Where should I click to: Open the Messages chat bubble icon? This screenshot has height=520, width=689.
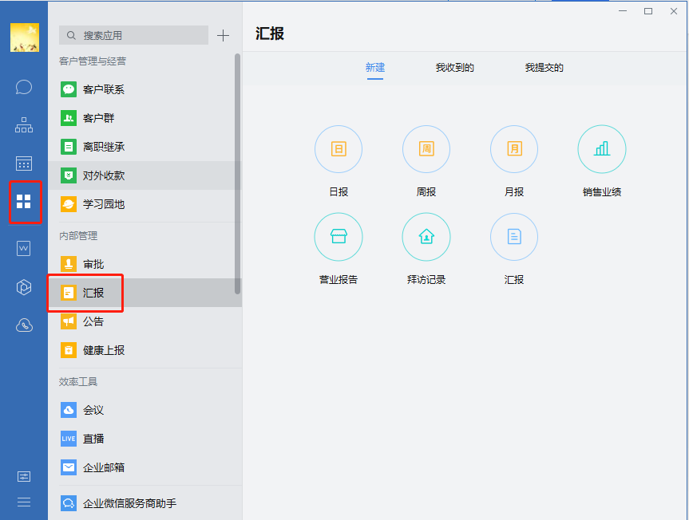24,87
